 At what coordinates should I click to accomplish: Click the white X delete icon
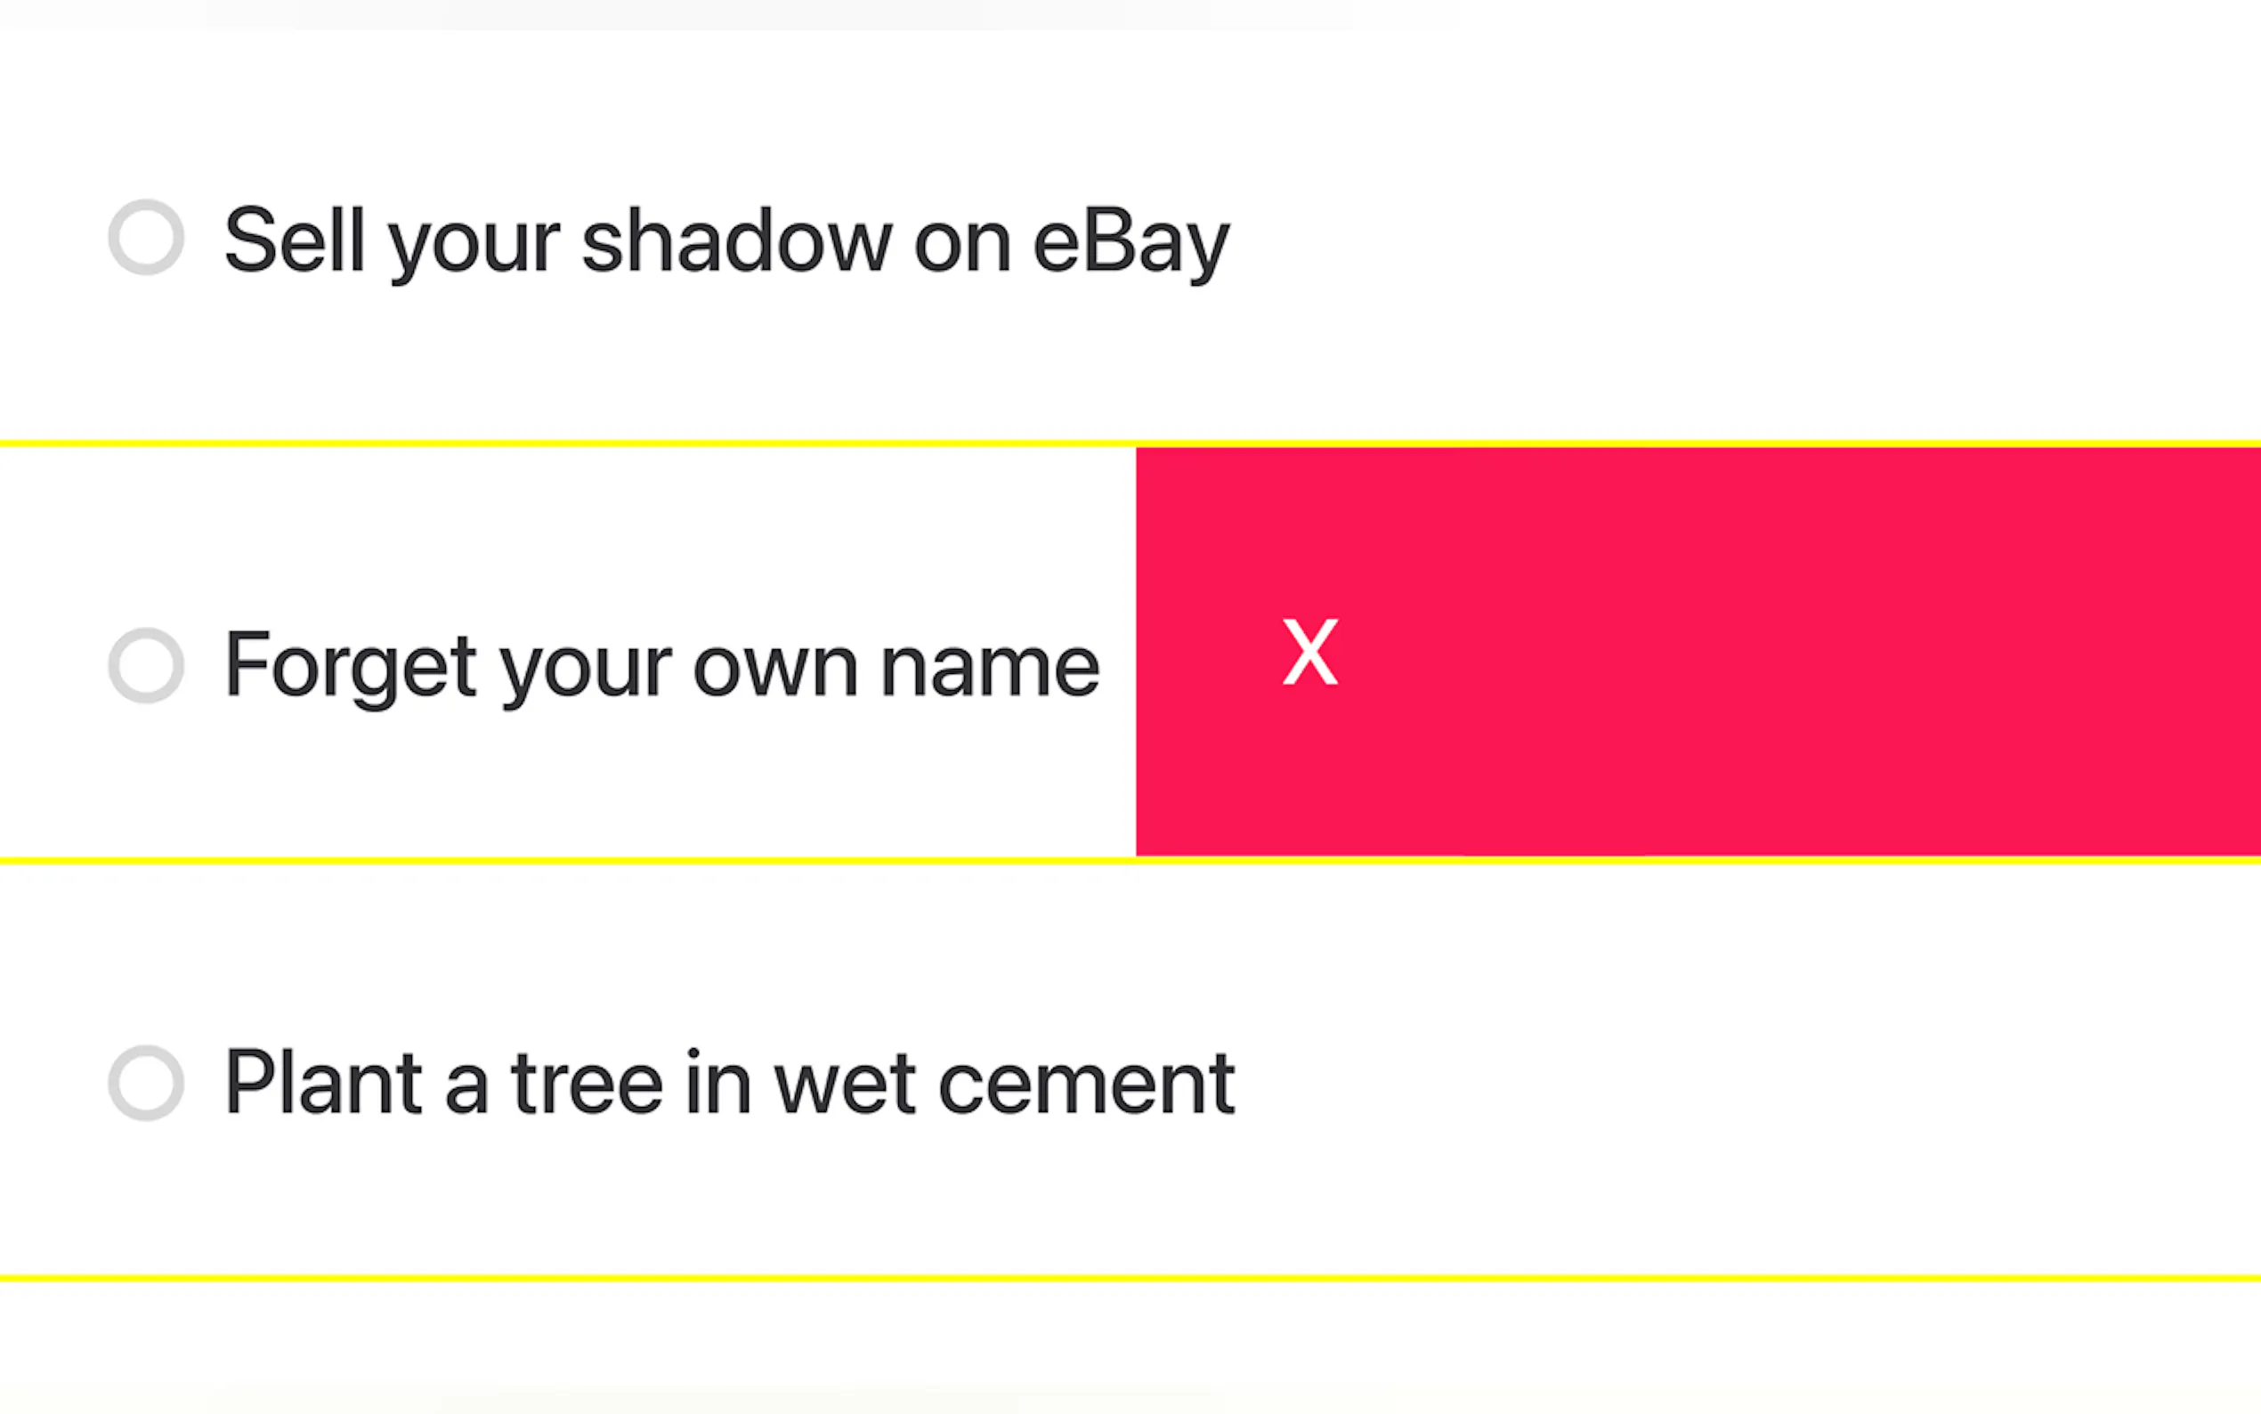click(x=1309, y=652)
